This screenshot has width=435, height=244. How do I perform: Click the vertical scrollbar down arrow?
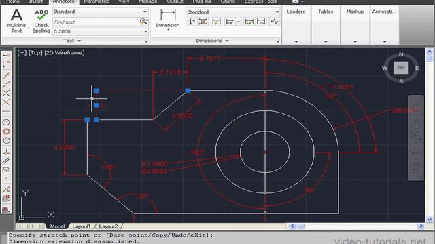429,219
